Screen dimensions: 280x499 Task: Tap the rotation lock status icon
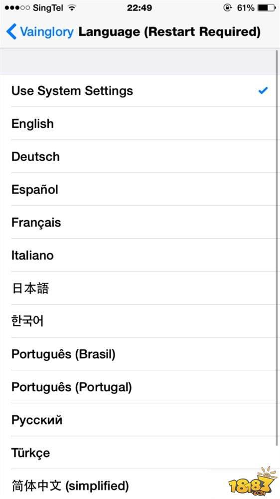227,7
